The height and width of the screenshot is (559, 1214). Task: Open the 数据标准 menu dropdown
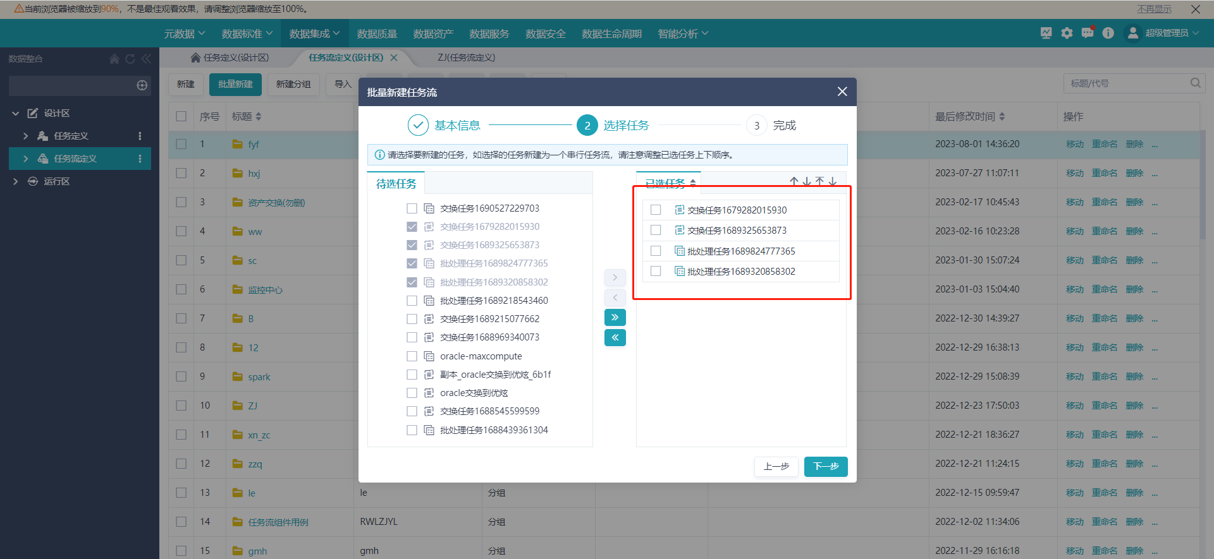point(247,33)
